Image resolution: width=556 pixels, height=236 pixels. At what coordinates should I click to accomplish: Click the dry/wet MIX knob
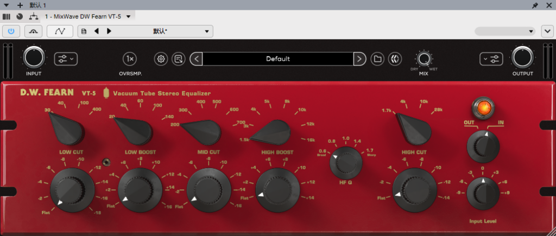coord(424,59)
